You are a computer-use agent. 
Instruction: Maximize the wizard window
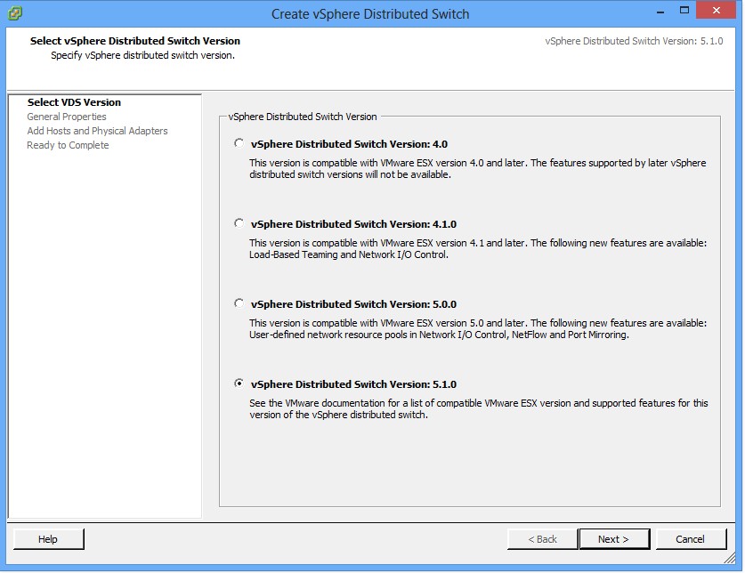coord(684,12)
